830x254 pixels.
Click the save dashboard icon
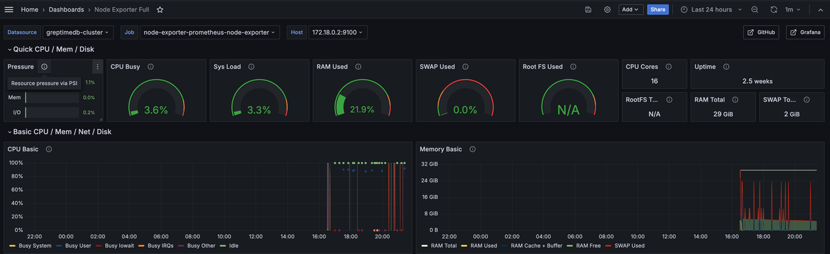(x=588, y=10)
